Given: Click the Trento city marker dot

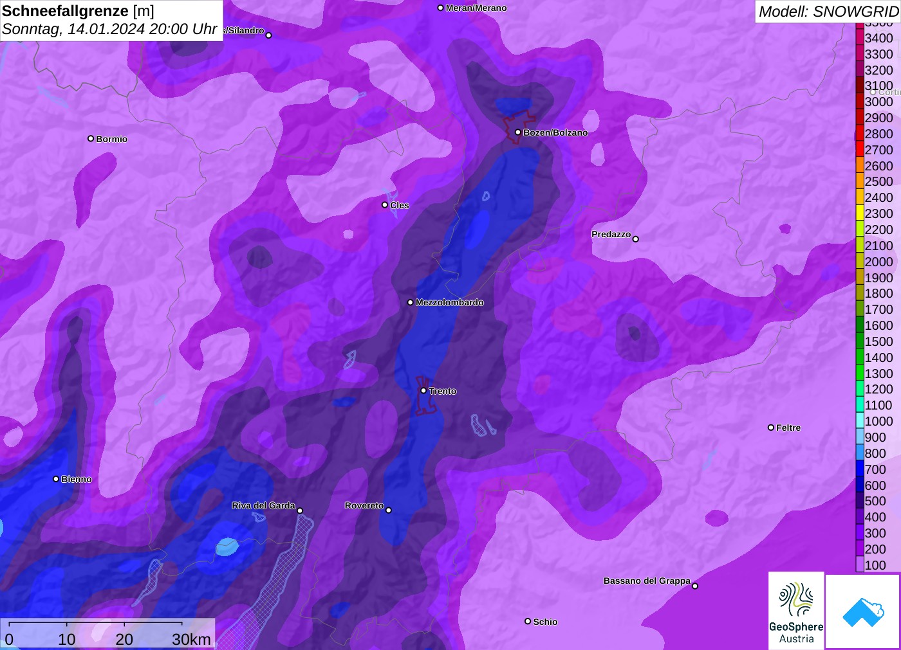Looking at the screenshot, I should tap(423, 390).
